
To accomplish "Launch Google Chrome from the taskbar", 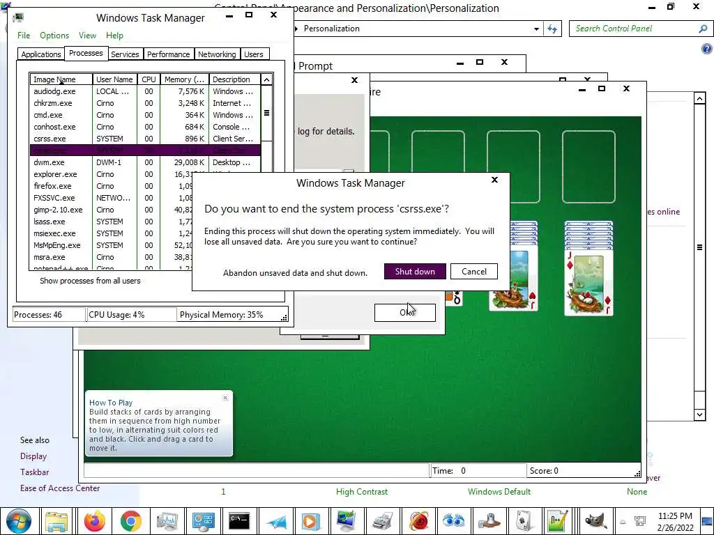I will (x=130, y=521).
